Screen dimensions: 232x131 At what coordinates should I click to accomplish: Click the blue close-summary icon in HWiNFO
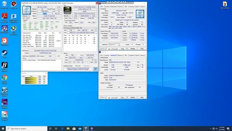96,69
